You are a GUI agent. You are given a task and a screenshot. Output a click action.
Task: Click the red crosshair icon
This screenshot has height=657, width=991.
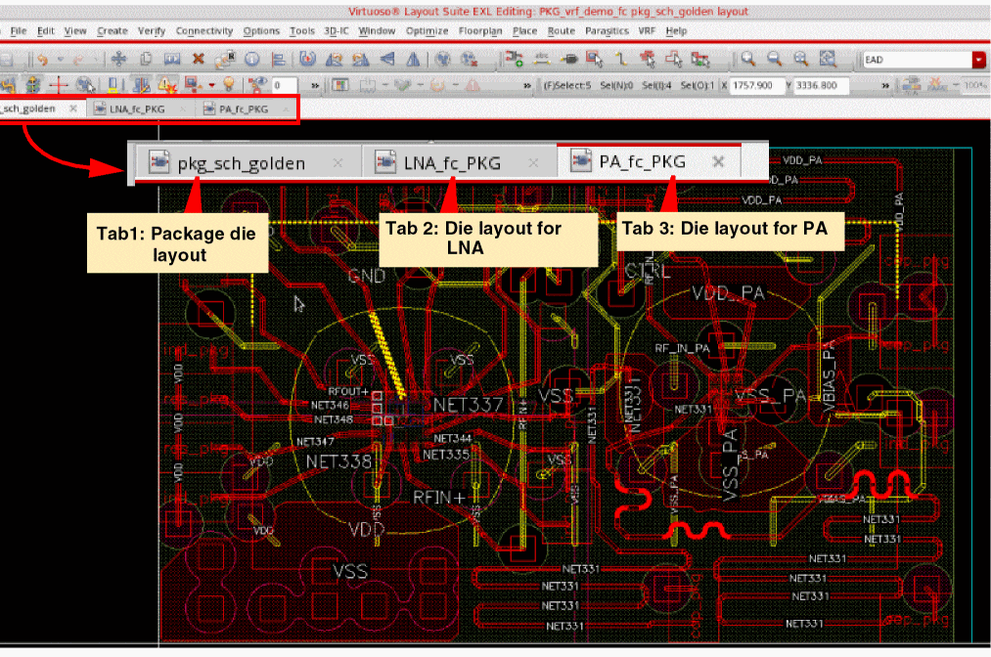pos(58,85)
